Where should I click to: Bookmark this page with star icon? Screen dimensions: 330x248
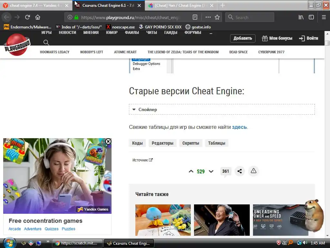[217, 17]
